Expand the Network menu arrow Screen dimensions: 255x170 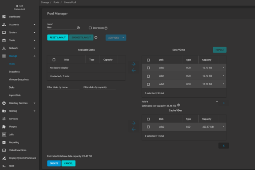click(x=34, y=48)
